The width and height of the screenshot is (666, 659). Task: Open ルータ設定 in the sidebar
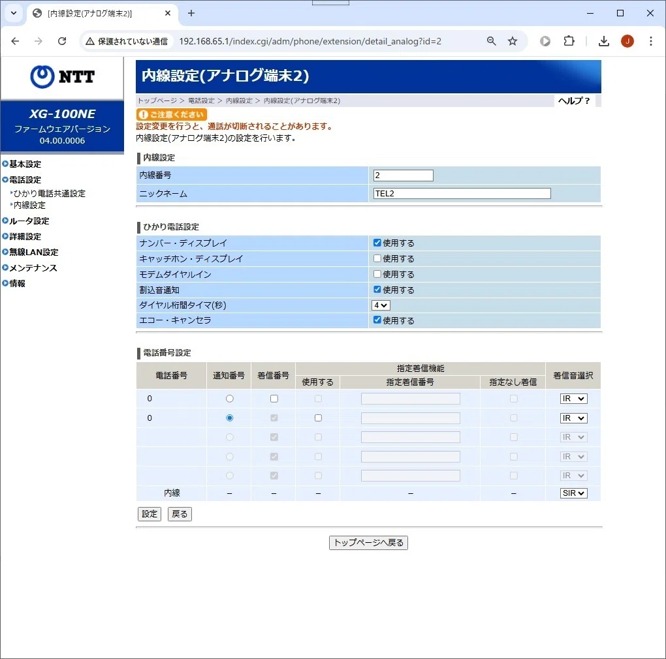tap(29, 221)
